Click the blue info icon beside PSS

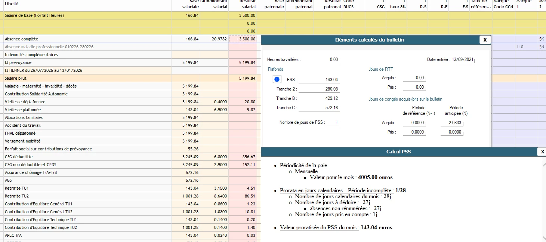277,79
